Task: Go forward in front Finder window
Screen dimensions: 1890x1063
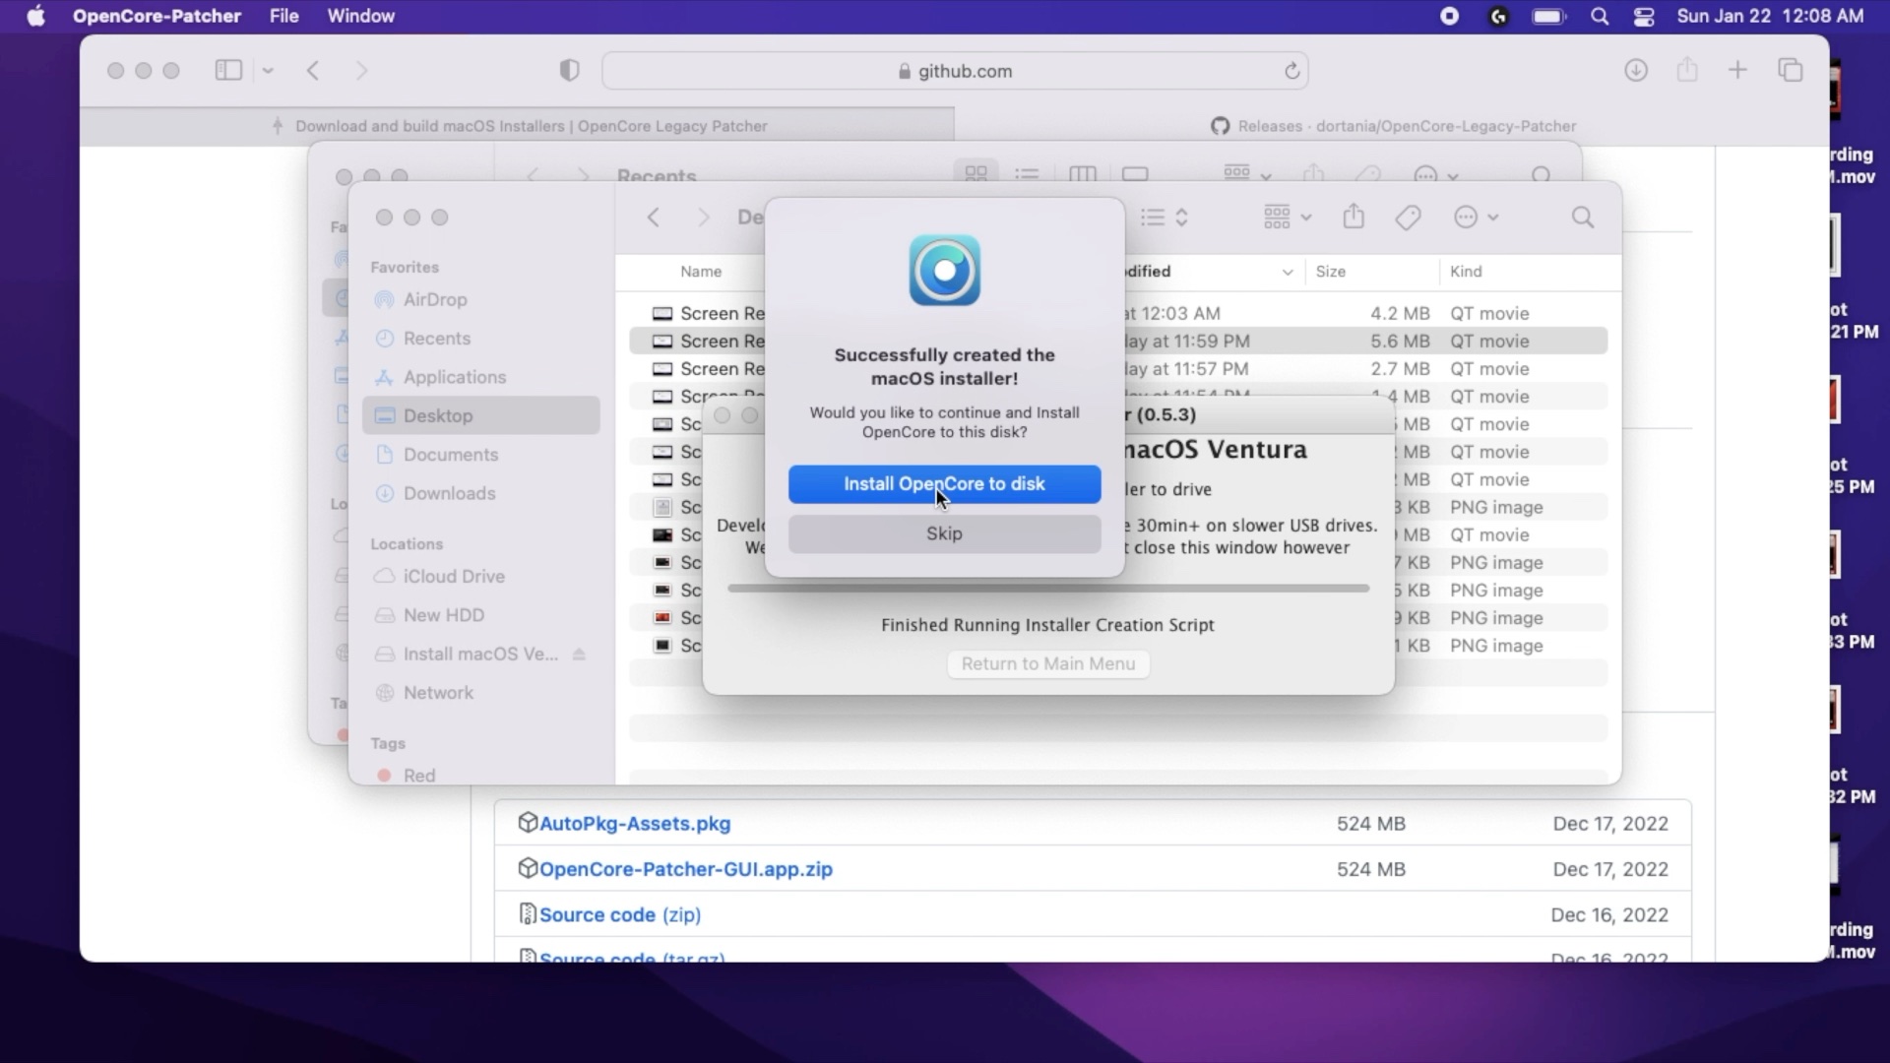Action: pos(703,217)
